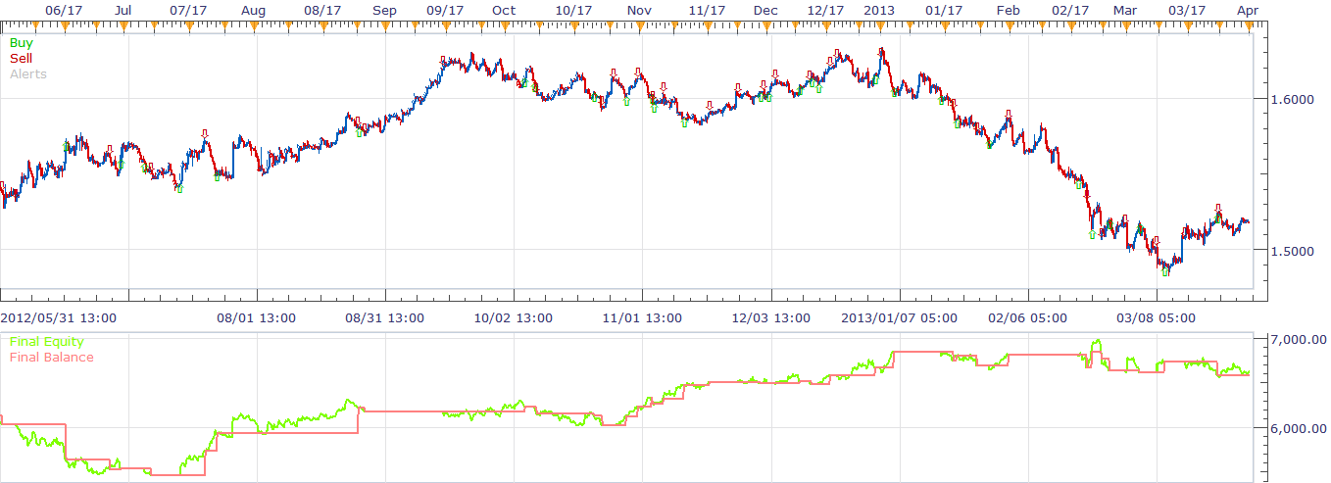Click the orange marker below the 06/17 label
The height and width of the screenshot is (483, 1331).
[63, 25]
